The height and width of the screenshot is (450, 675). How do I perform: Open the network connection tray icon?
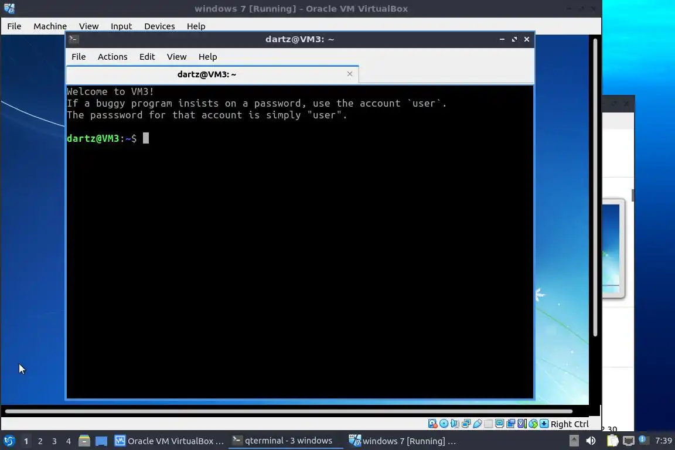629,441
